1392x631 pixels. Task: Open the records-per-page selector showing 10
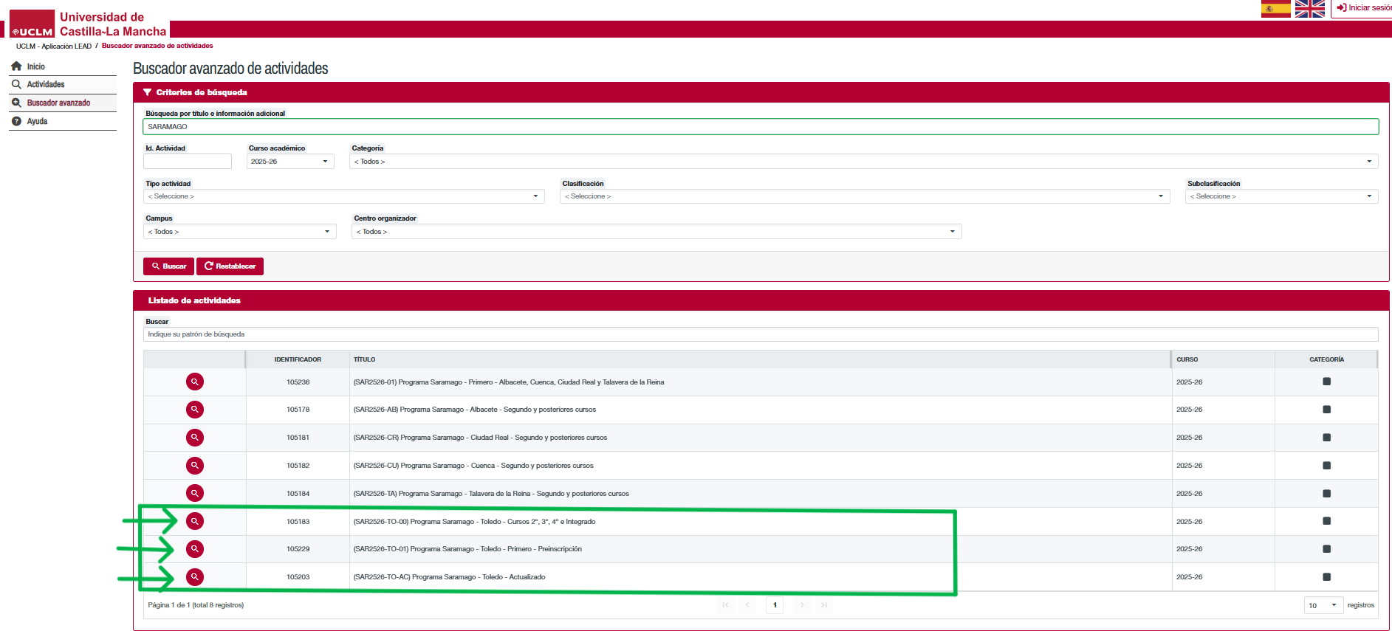click(x=1323, y=605)
